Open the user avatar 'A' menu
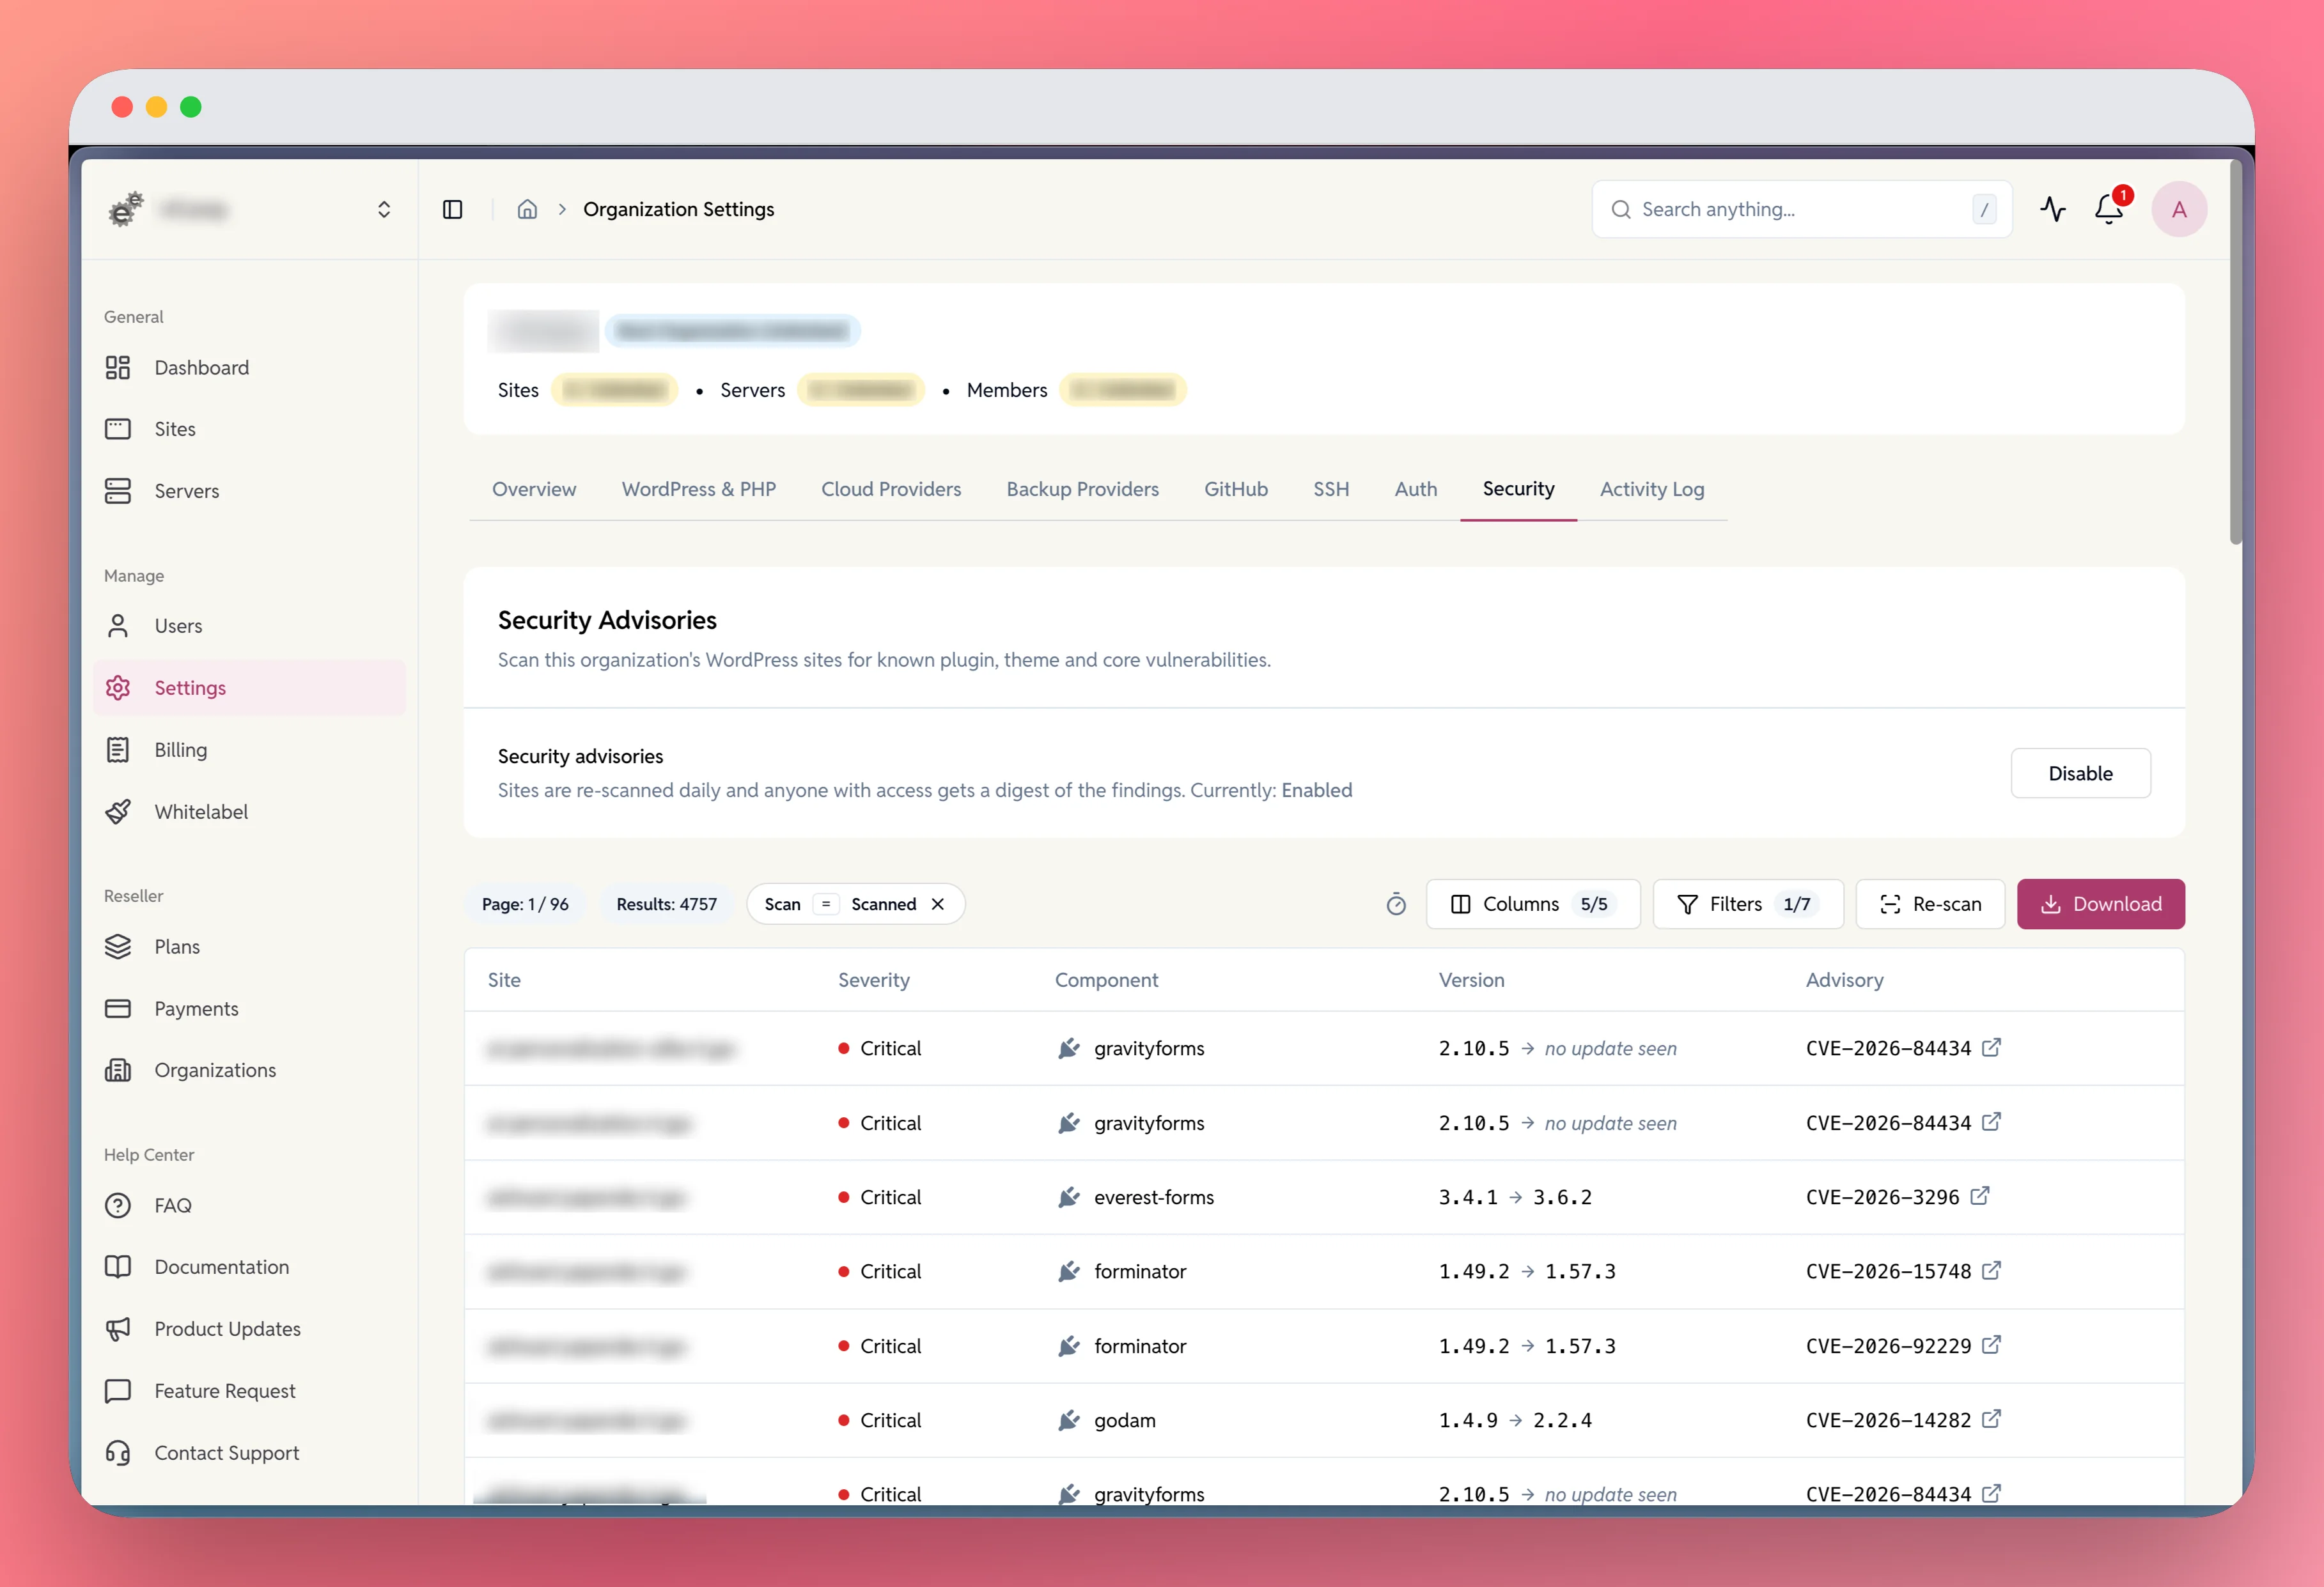 pyautogui.click(x=2179, y=209)
